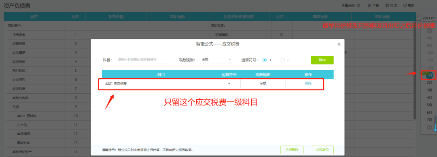Open the 取数规则 dropdown showing 余额
Screen dimensions: 437x157
tap(216, 60)
